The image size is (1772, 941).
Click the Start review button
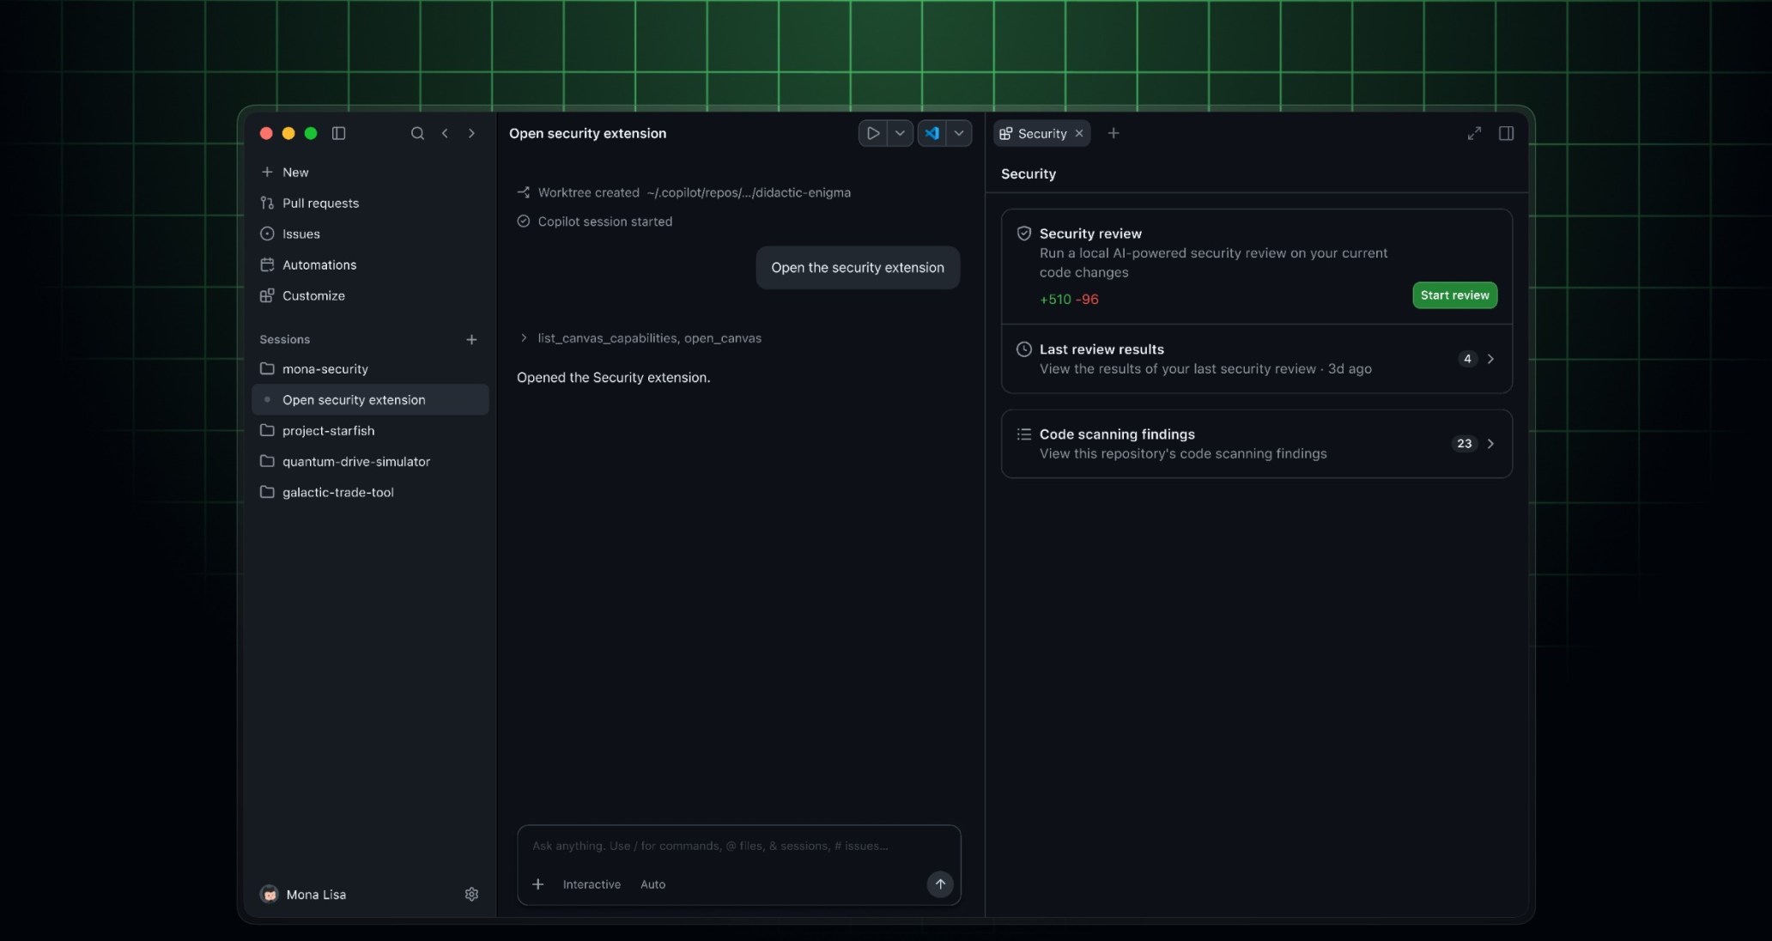click(1454, 295)
